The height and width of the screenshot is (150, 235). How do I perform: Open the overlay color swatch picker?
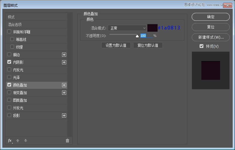[152, 28]
